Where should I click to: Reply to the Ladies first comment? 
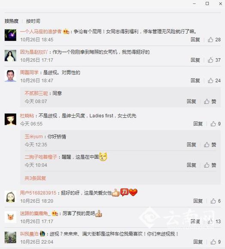tap(198, 124)
